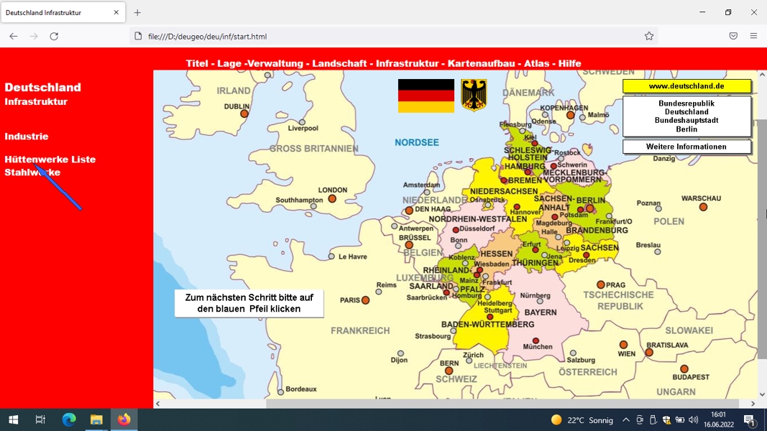Open a new browser tab
Viewport: 767px width, 431px height.
[137, 13]
